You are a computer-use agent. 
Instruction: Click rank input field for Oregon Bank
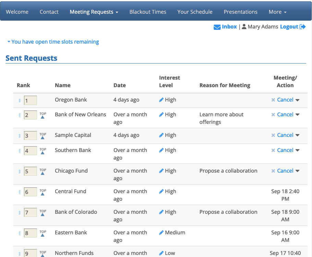[x=30, y=101]
